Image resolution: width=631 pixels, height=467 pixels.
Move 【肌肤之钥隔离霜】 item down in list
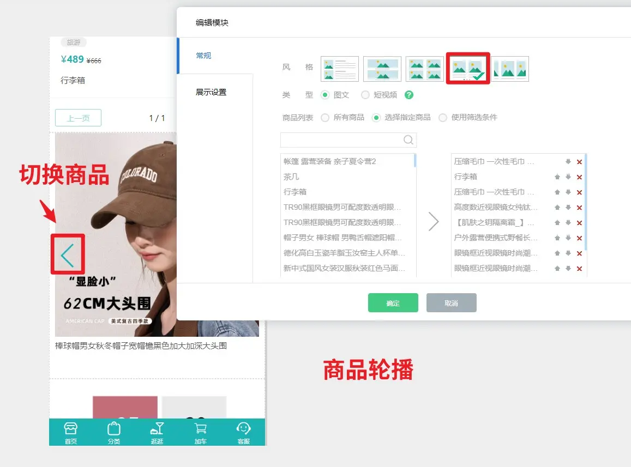coord(568,223)
